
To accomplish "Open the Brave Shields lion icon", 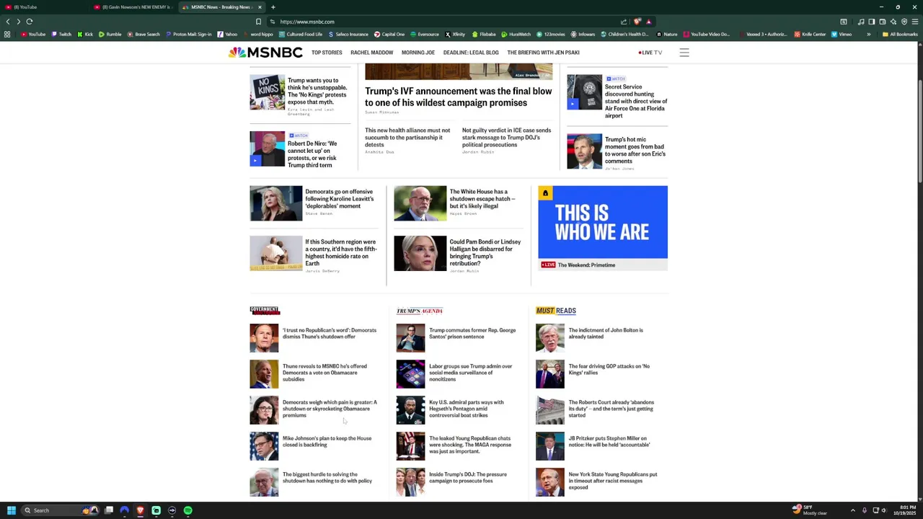I will [x=637, y=22].
